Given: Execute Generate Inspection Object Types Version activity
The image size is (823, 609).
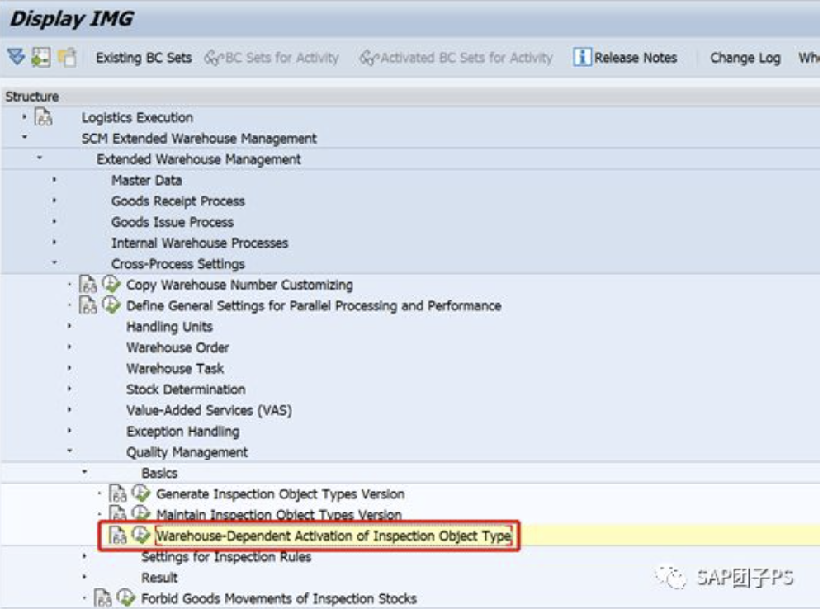Looking at the screenshot, I should click(x=141, y=493).
